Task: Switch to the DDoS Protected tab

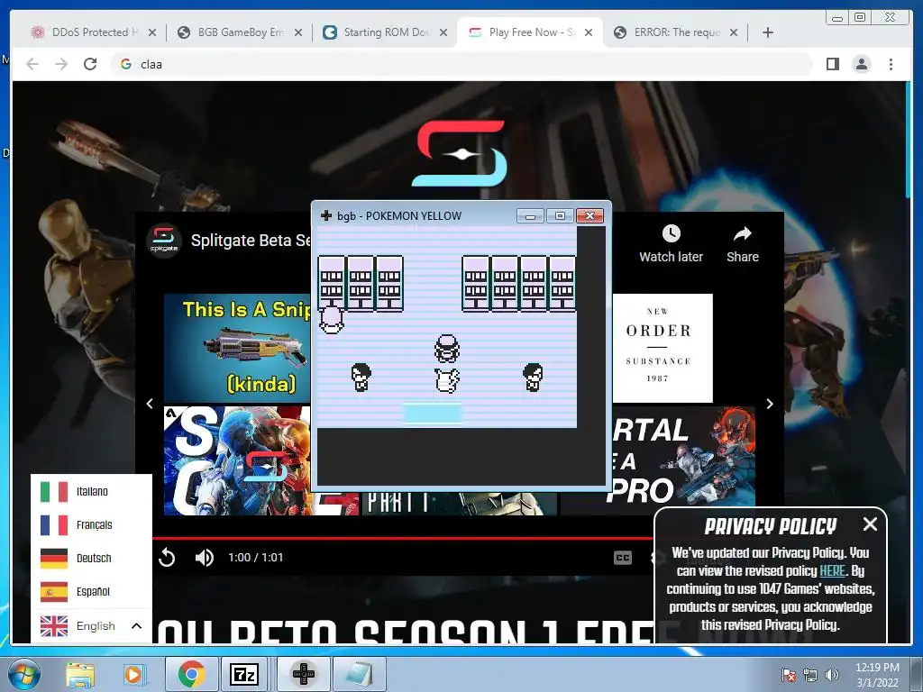Action: point(88,32)
